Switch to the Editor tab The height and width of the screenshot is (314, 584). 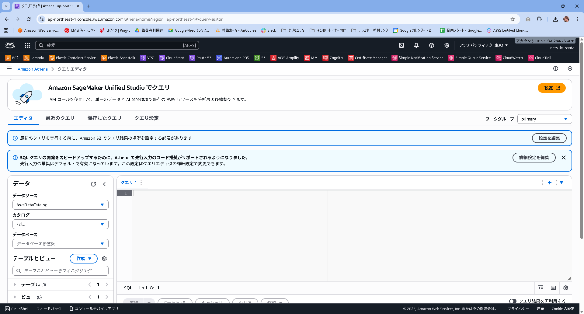pos(23,118)
